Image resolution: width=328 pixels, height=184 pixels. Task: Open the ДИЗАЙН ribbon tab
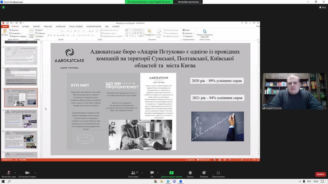(36, 26)
